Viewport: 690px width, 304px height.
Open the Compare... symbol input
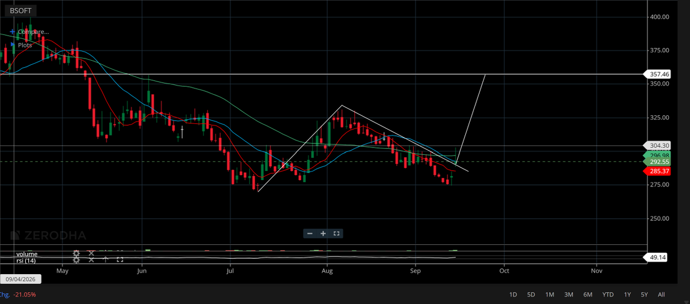click(33, 32)
